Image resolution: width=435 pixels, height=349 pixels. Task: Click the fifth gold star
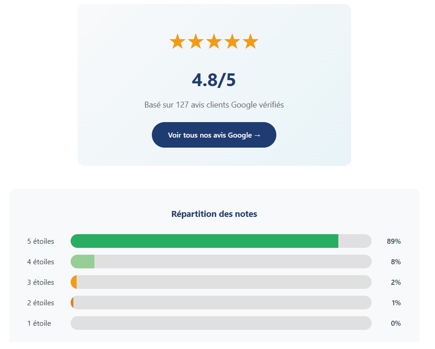[x=250, y=42]
